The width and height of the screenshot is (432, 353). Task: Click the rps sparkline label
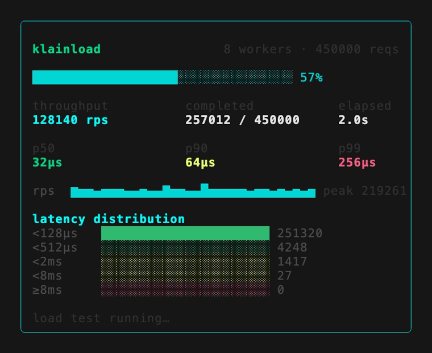(44, 191)
